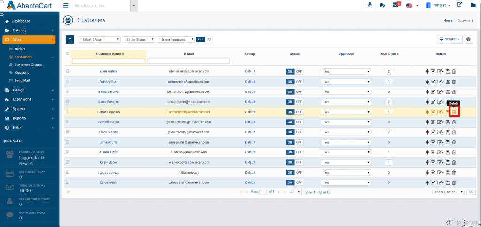Approve Garrison Baxter with check icon
This screenshot has height=227, width=481.
point(433,122)
